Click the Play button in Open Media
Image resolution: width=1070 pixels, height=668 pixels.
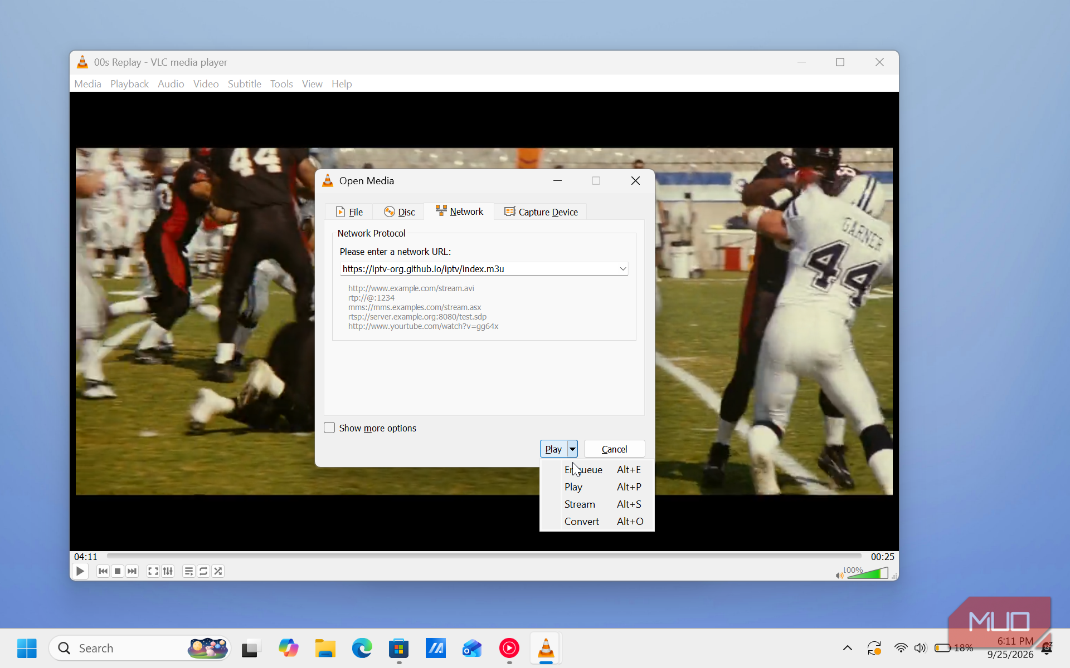pos(553,449)
